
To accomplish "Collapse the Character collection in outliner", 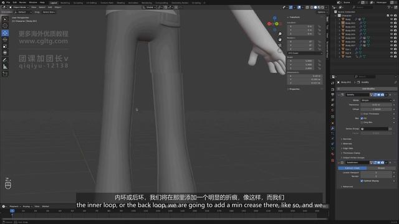I will coord(336,16).
